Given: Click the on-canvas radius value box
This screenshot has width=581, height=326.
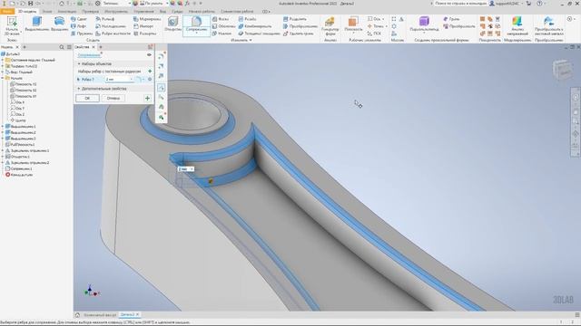Looking at the screenshot, I should (185, 169).
